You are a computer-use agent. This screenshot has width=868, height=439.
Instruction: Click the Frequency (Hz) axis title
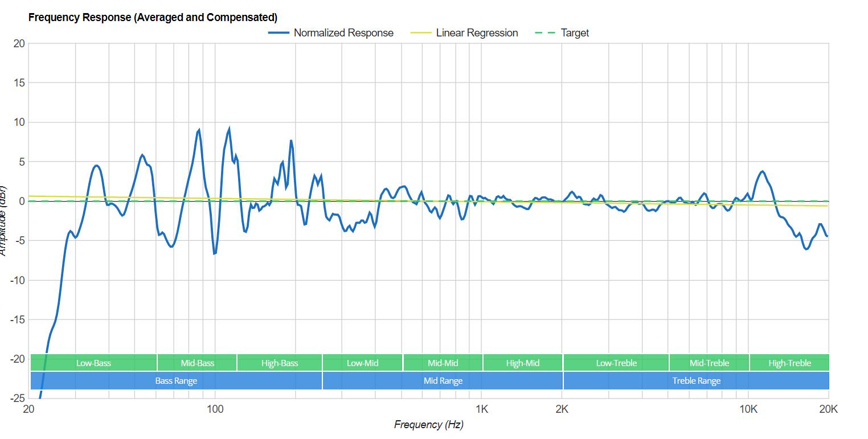click(x=428, y=425)
